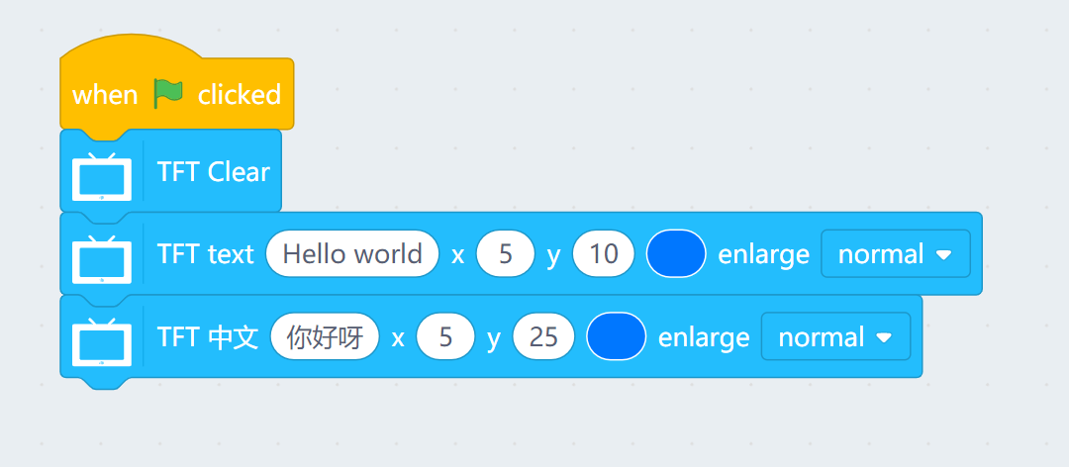Click the "enlarge" label on the TFT text block
1069x467 pixels.
click(x=763, y=254)
